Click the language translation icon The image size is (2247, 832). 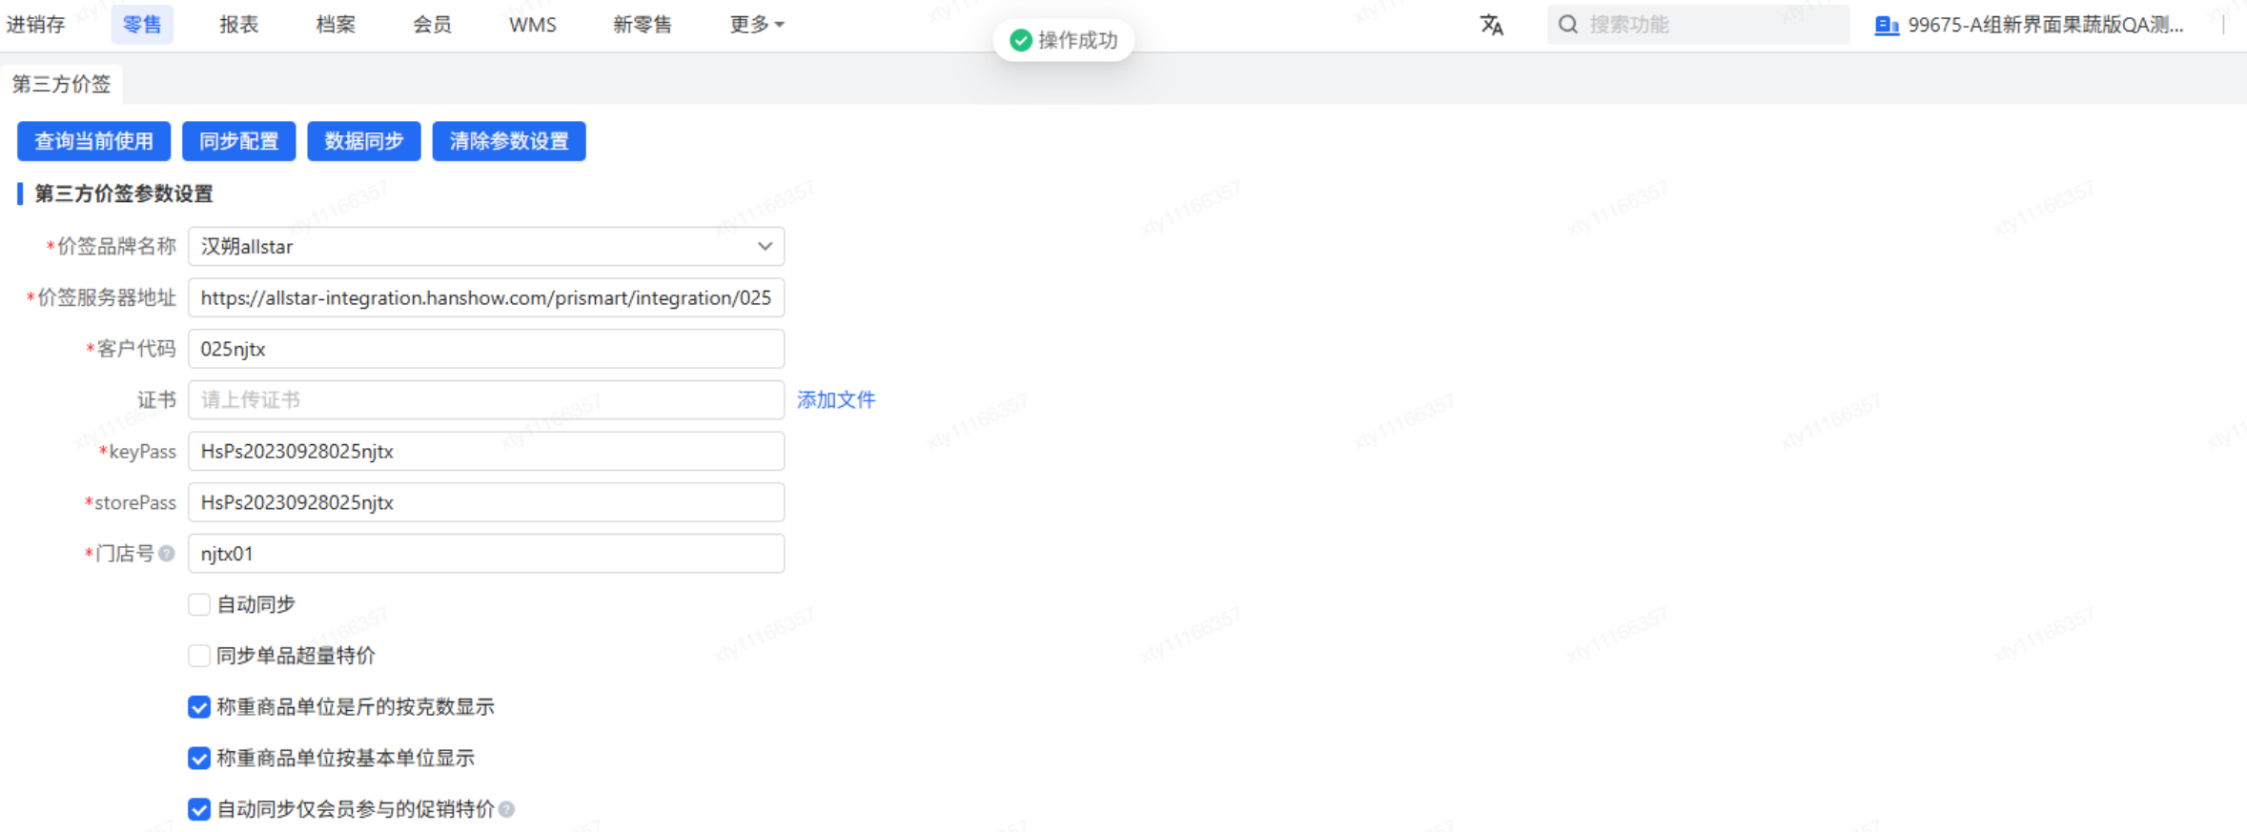point(1491,25)
